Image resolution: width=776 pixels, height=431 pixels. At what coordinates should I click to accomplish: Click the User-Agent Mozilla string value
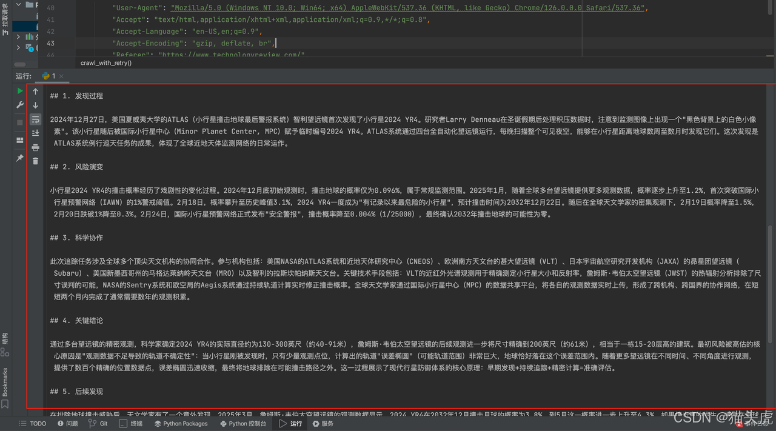[x=408, y=8]
